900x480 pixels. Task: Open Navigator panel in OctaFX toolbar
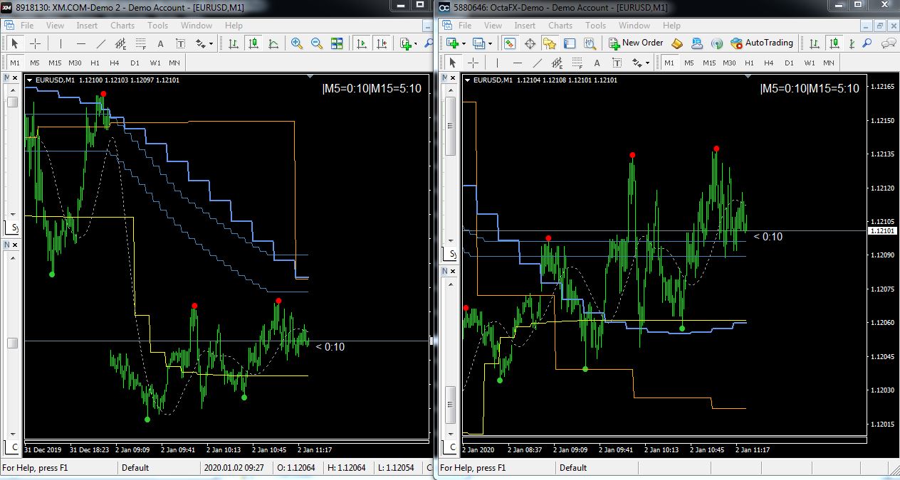(550, 43)
